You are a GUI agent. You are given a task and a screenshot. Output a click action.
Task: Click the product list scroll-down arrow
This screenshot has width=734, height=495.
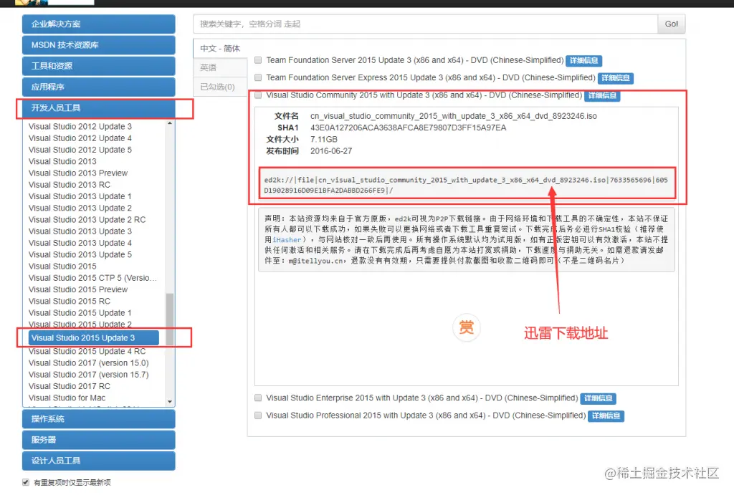[169, 401]
